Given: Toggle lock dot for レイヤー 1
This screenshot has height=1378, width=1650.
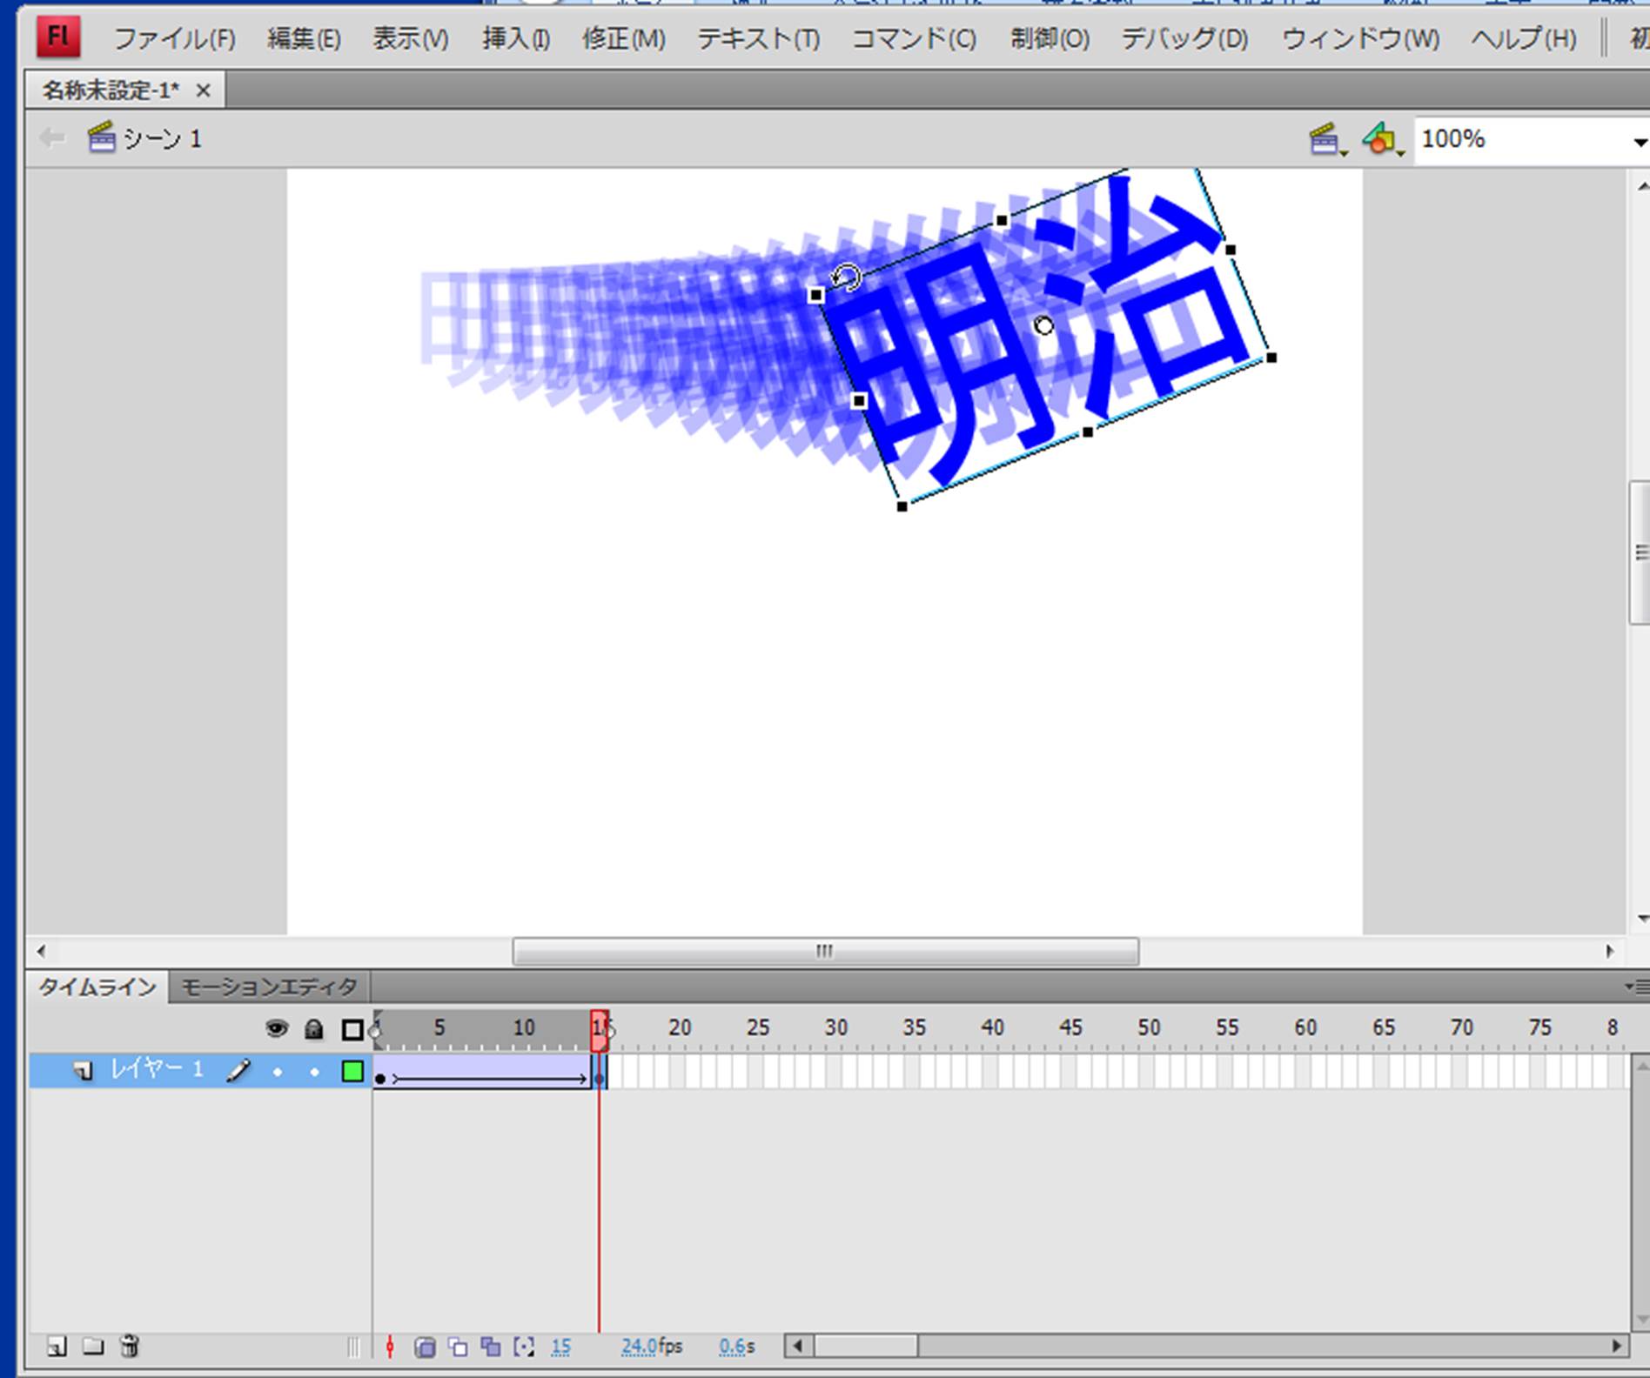Looking at the screenshot, I should pos(314,1072).
